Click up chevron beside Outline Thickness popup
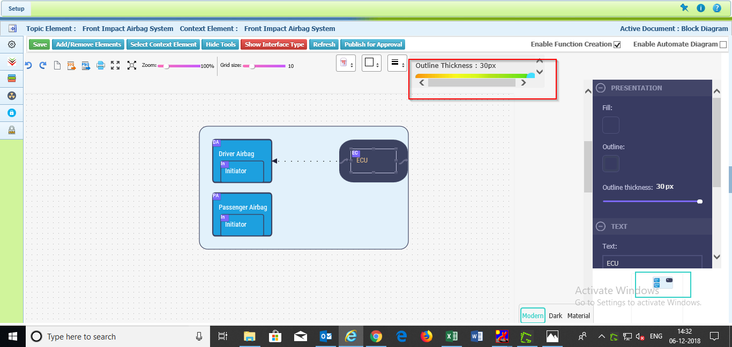 tap(540, 61)
